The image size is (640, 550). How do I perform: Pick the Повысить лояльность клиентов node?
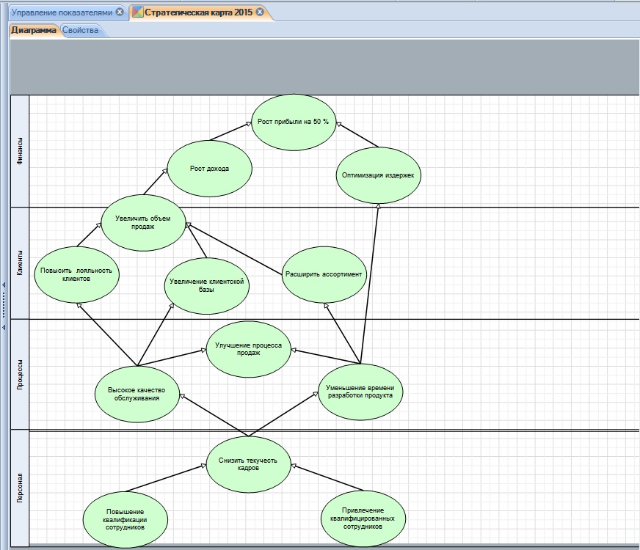pos(76,274)
